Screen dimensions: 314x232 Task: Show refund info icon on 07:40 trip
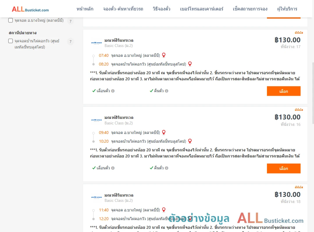click(167, 91)
